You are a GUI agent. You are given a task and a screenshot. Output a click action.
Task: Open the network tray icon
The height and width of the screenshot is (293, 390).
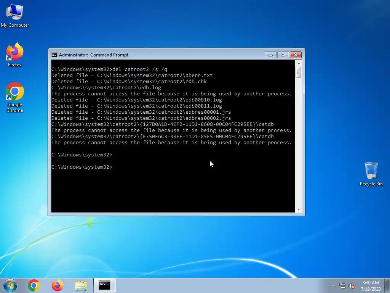[342, 286]
